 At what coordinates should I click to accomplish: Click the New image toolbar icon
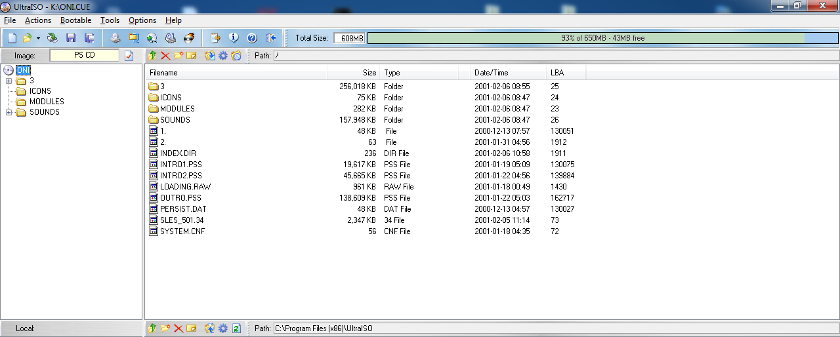(x=12, y=38)
